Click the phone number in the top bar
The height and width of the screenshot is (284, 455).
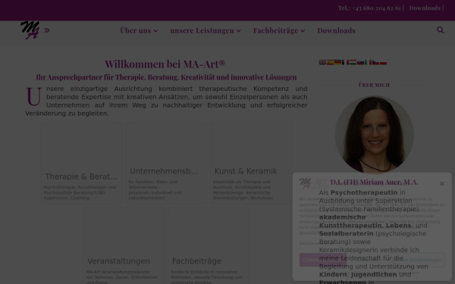click(x=369, y=8)
